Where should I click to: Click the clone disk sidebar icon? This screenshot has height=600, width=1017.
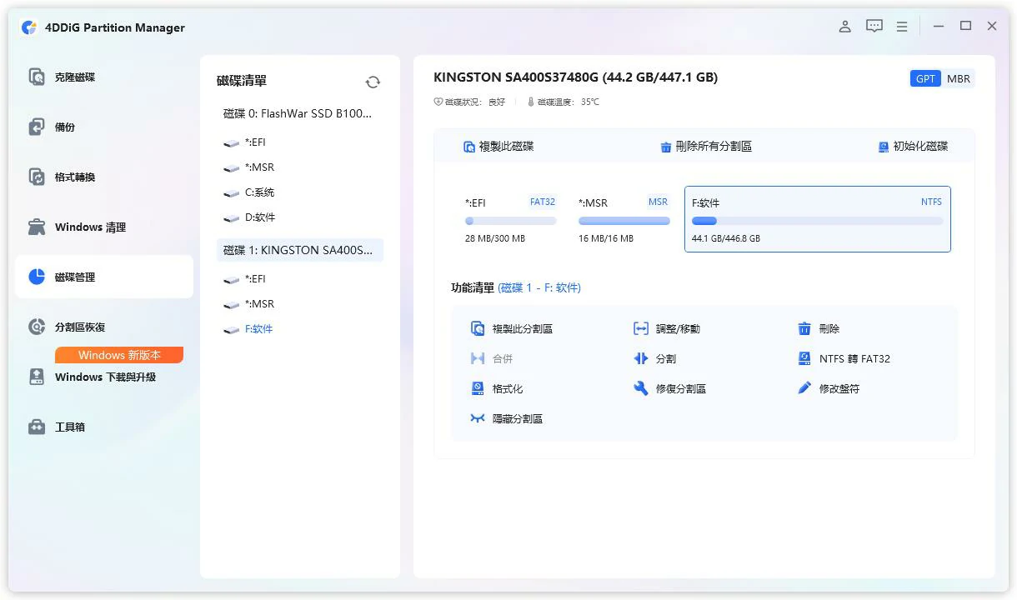tap(37, 77)
